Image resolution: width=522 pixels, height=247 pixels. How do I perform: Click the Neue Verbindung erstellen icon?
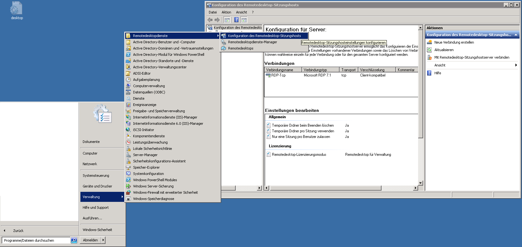click(429, 42)
